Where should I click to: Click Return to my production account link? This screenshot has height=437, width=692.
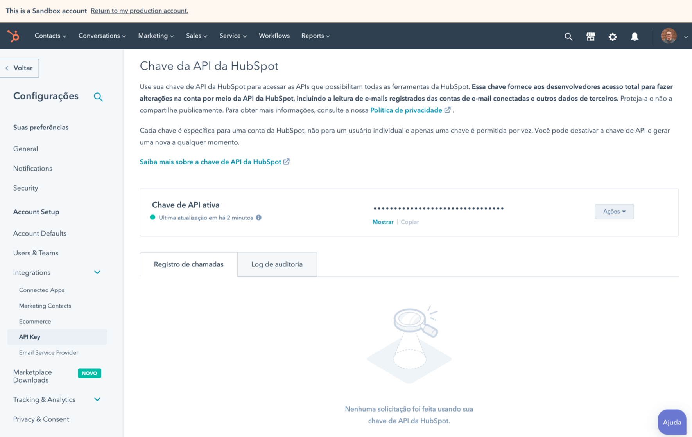point(140,11)
